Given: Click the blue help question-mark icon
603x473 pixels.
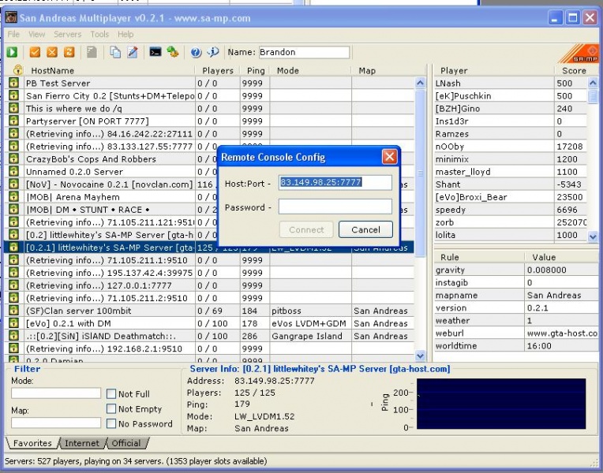Looking at the screenshot, I should [x=196, y=53].
